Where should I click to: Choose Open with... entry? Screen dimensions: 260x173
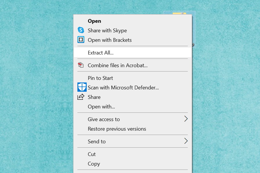[x=133, y=107]
